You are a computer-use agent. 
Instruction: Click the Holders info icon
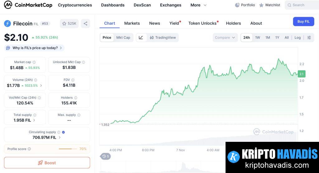(76, 98)
